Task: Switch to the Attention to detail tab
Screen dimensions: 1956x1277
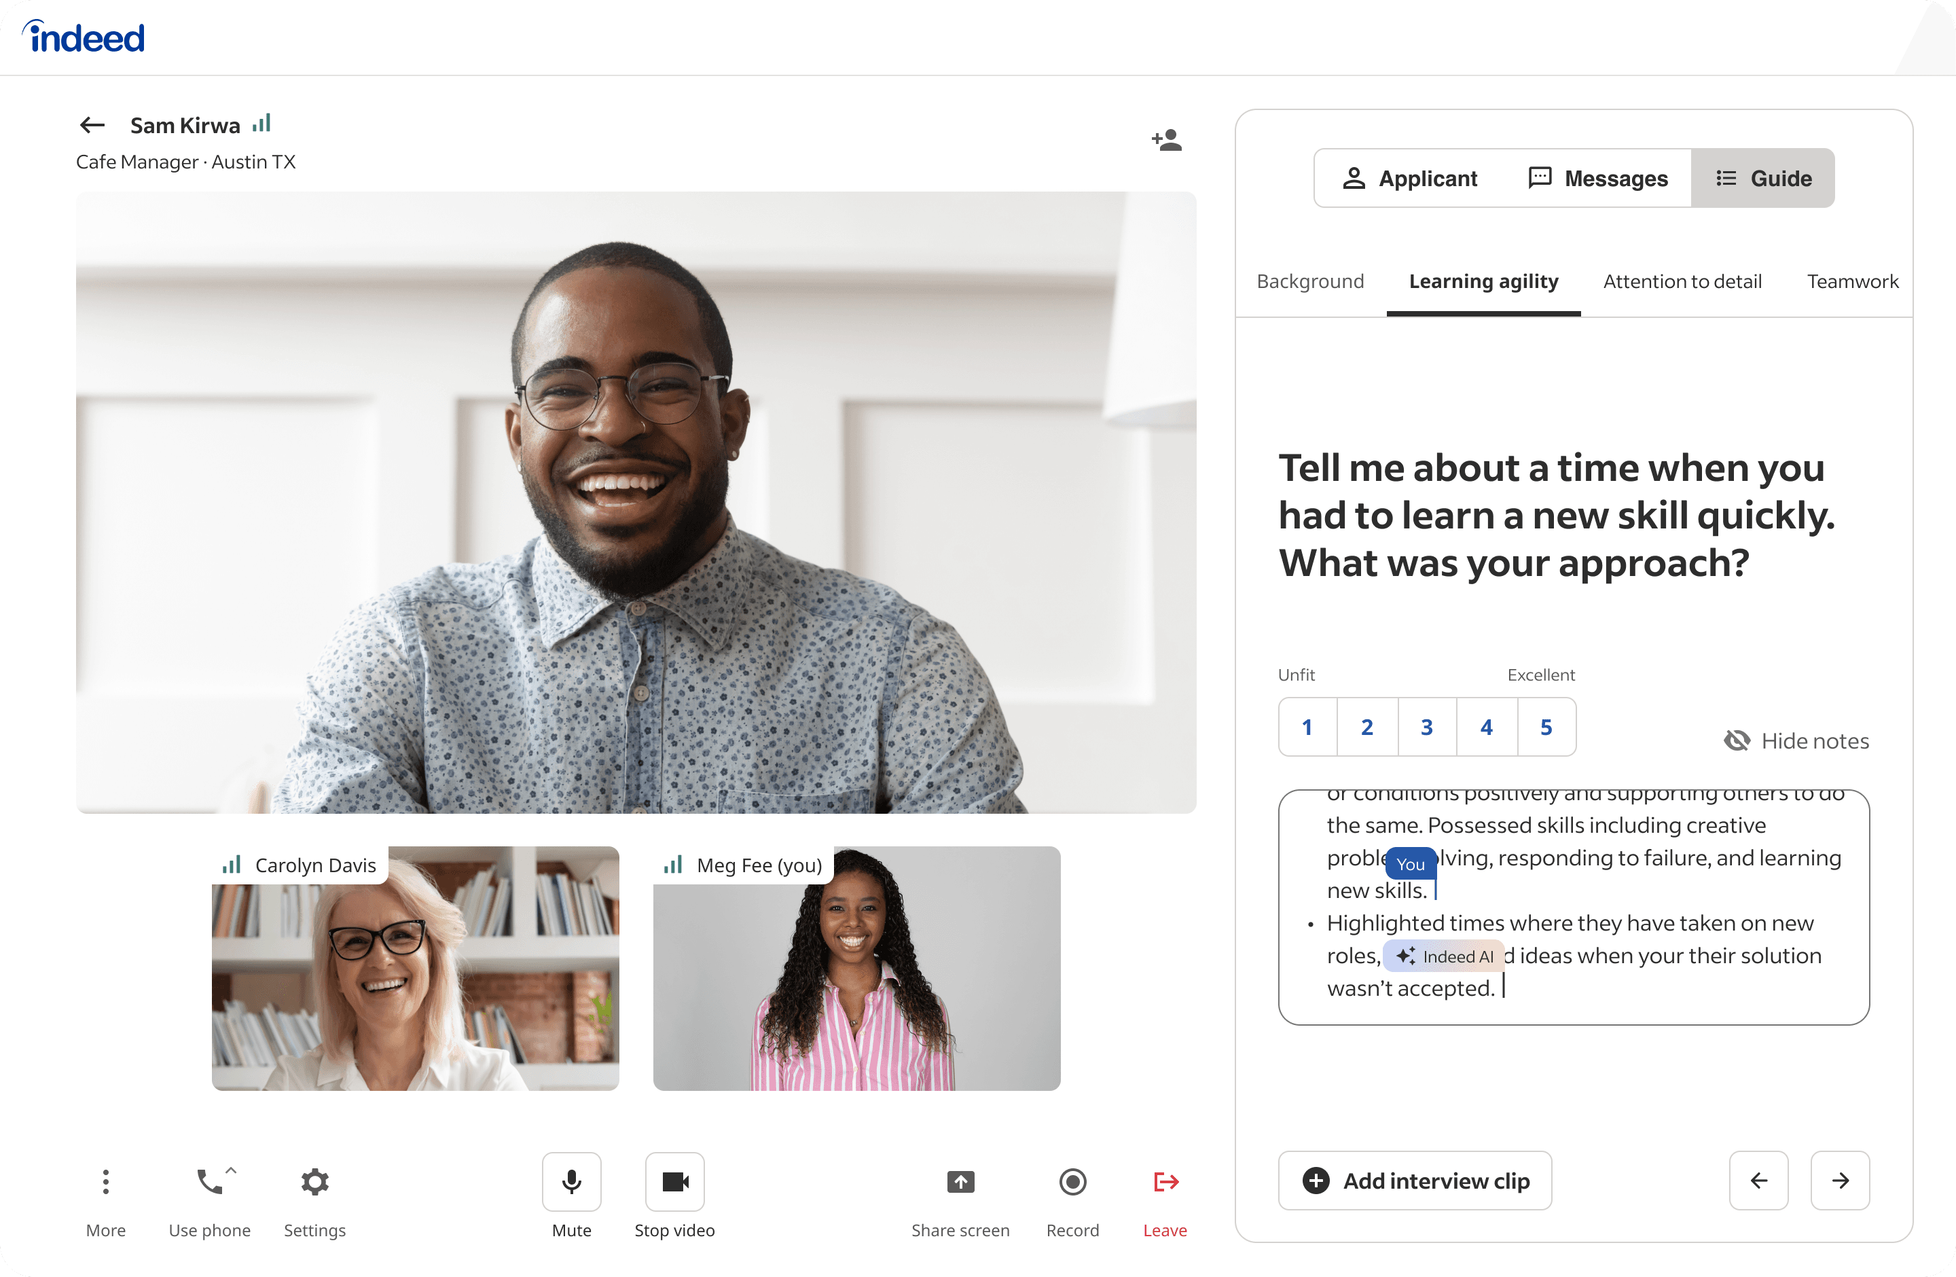Action: coord(1682,281)
